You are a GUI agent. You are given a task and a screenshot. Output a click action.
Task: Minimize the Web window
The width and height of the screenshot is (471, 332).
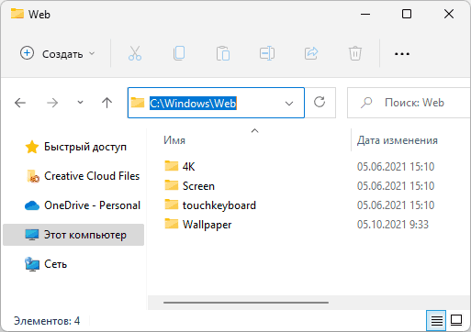[x=365, y=14]
